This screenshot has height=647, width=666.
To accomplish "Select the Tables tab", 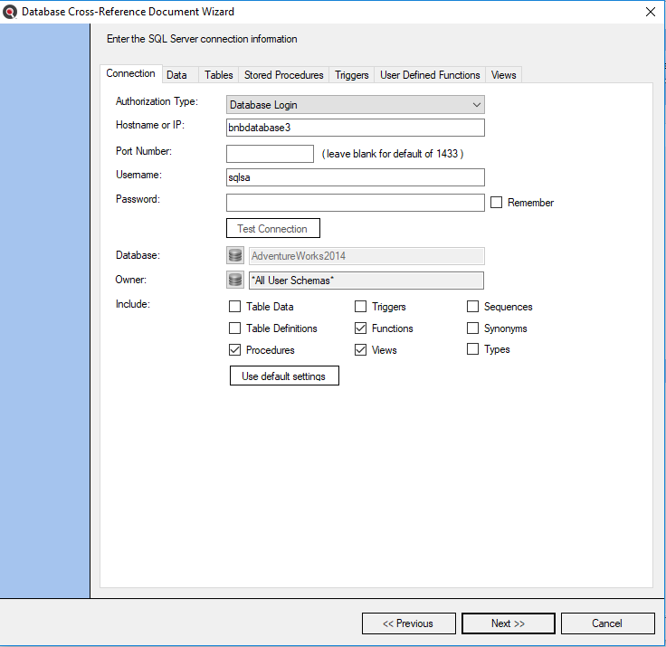I will tap(218, 75).
